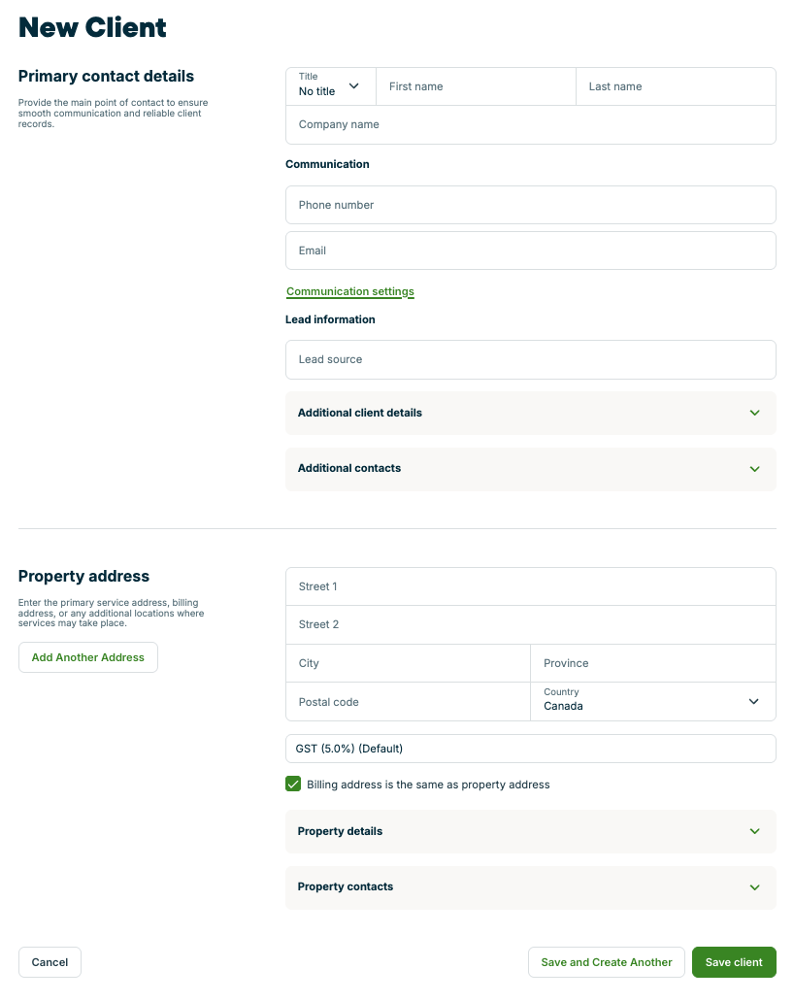Click into the Company name field
Image resolution: width=794 pixels, height=1002 pixels.
pos(530,124)
